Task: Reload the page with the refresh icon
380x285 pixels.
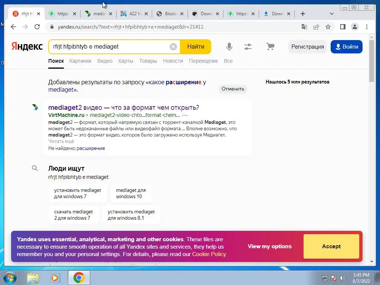Action: (x=37, y=27)
